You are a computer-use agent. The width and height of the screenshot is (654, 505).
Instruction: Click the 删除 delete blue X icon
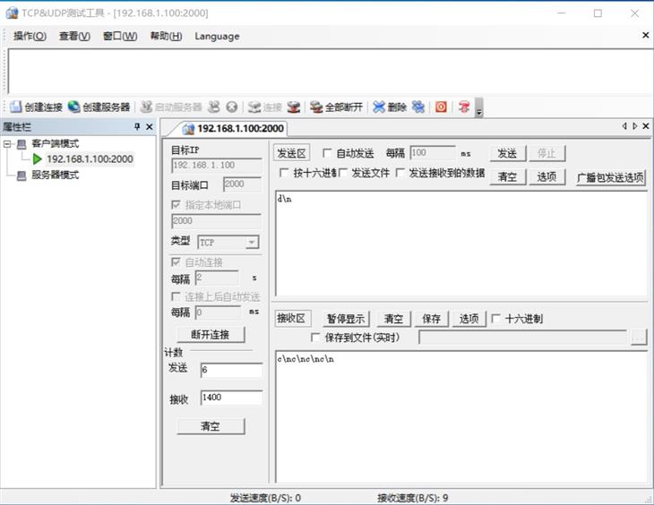tap(379, 107)
